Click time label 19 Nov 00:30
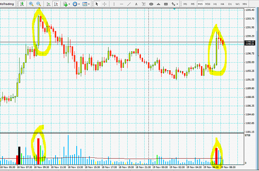Viewport: 259px width, 171px height. point(160,167)
